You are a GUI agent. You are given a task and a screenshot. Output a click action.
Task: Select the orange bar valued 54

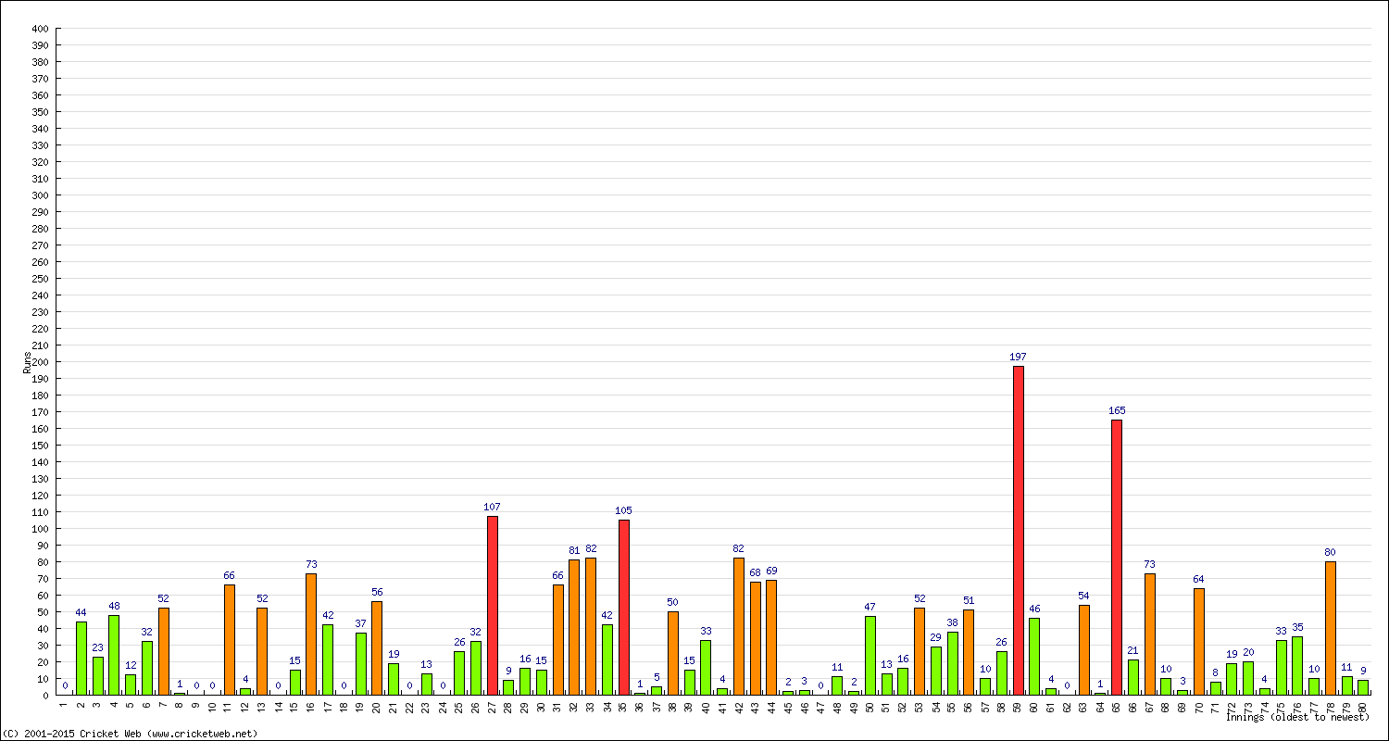pos(1084,650)
